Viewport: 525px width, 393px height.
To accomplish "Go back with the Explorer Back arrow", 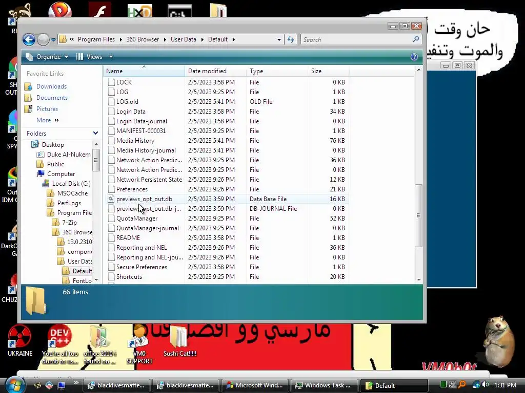I will point(29,40).
